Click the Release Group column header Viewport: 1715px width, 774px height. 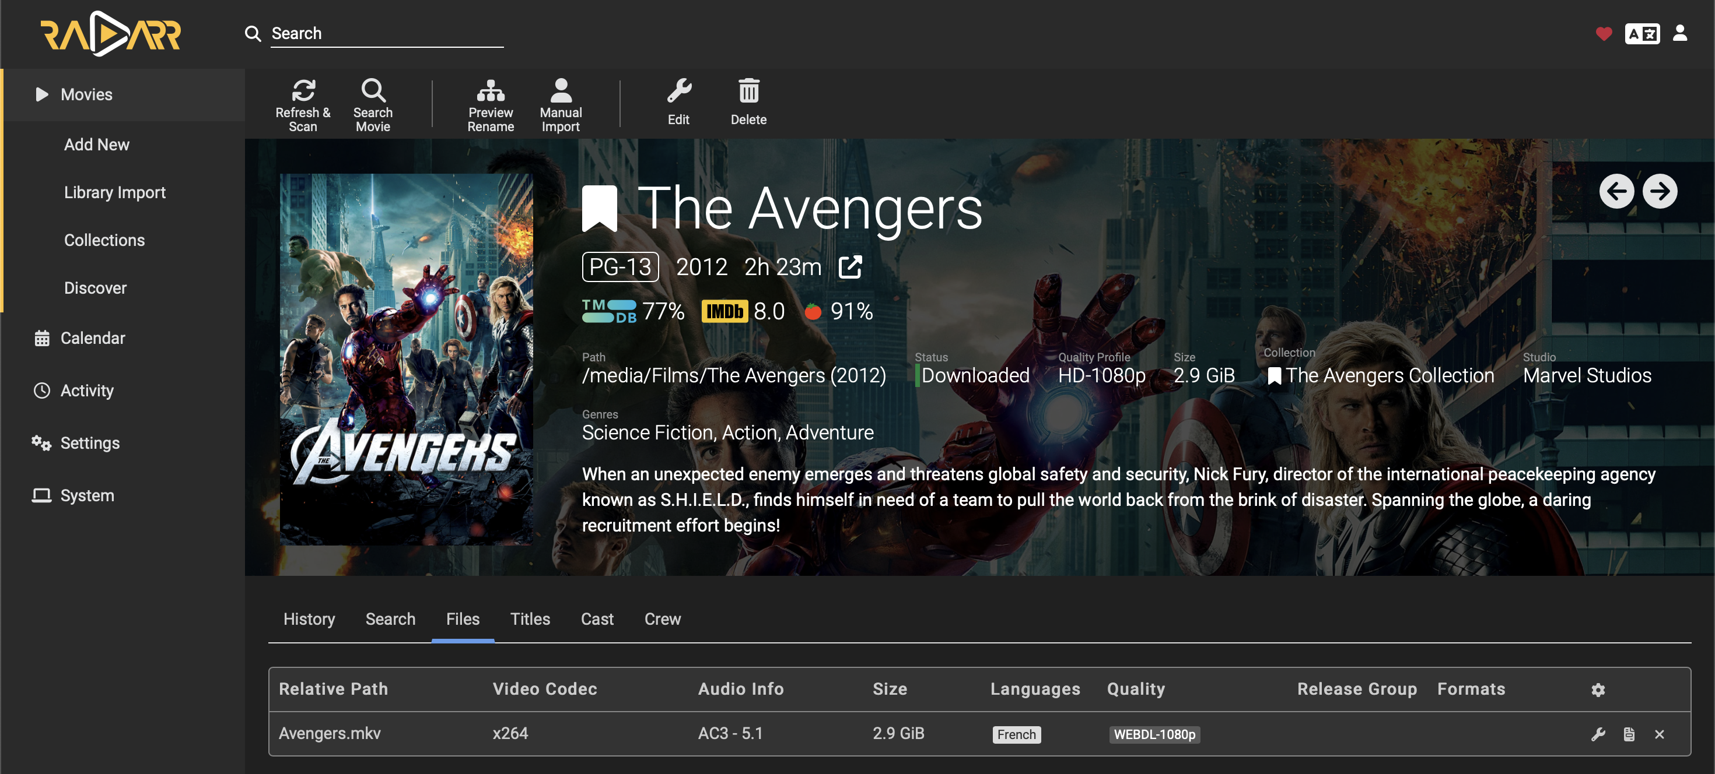click(x=1357, y=689)
